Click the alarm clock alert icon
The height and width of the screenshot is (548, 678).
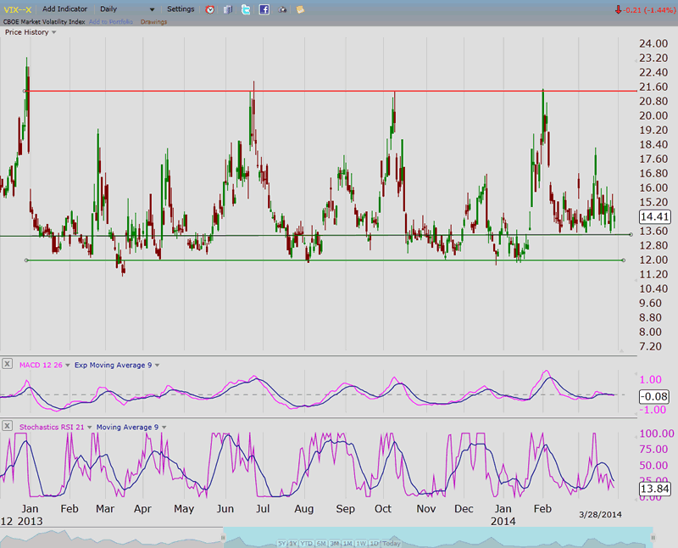point(210,9)
